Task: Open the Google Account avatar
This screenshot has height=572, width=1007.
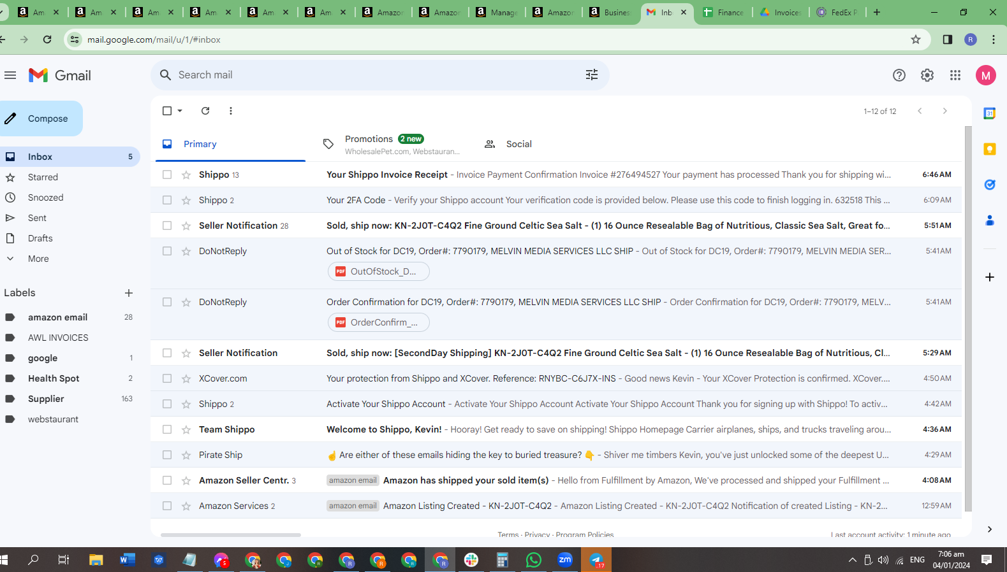Action: [x=986, y=75]
